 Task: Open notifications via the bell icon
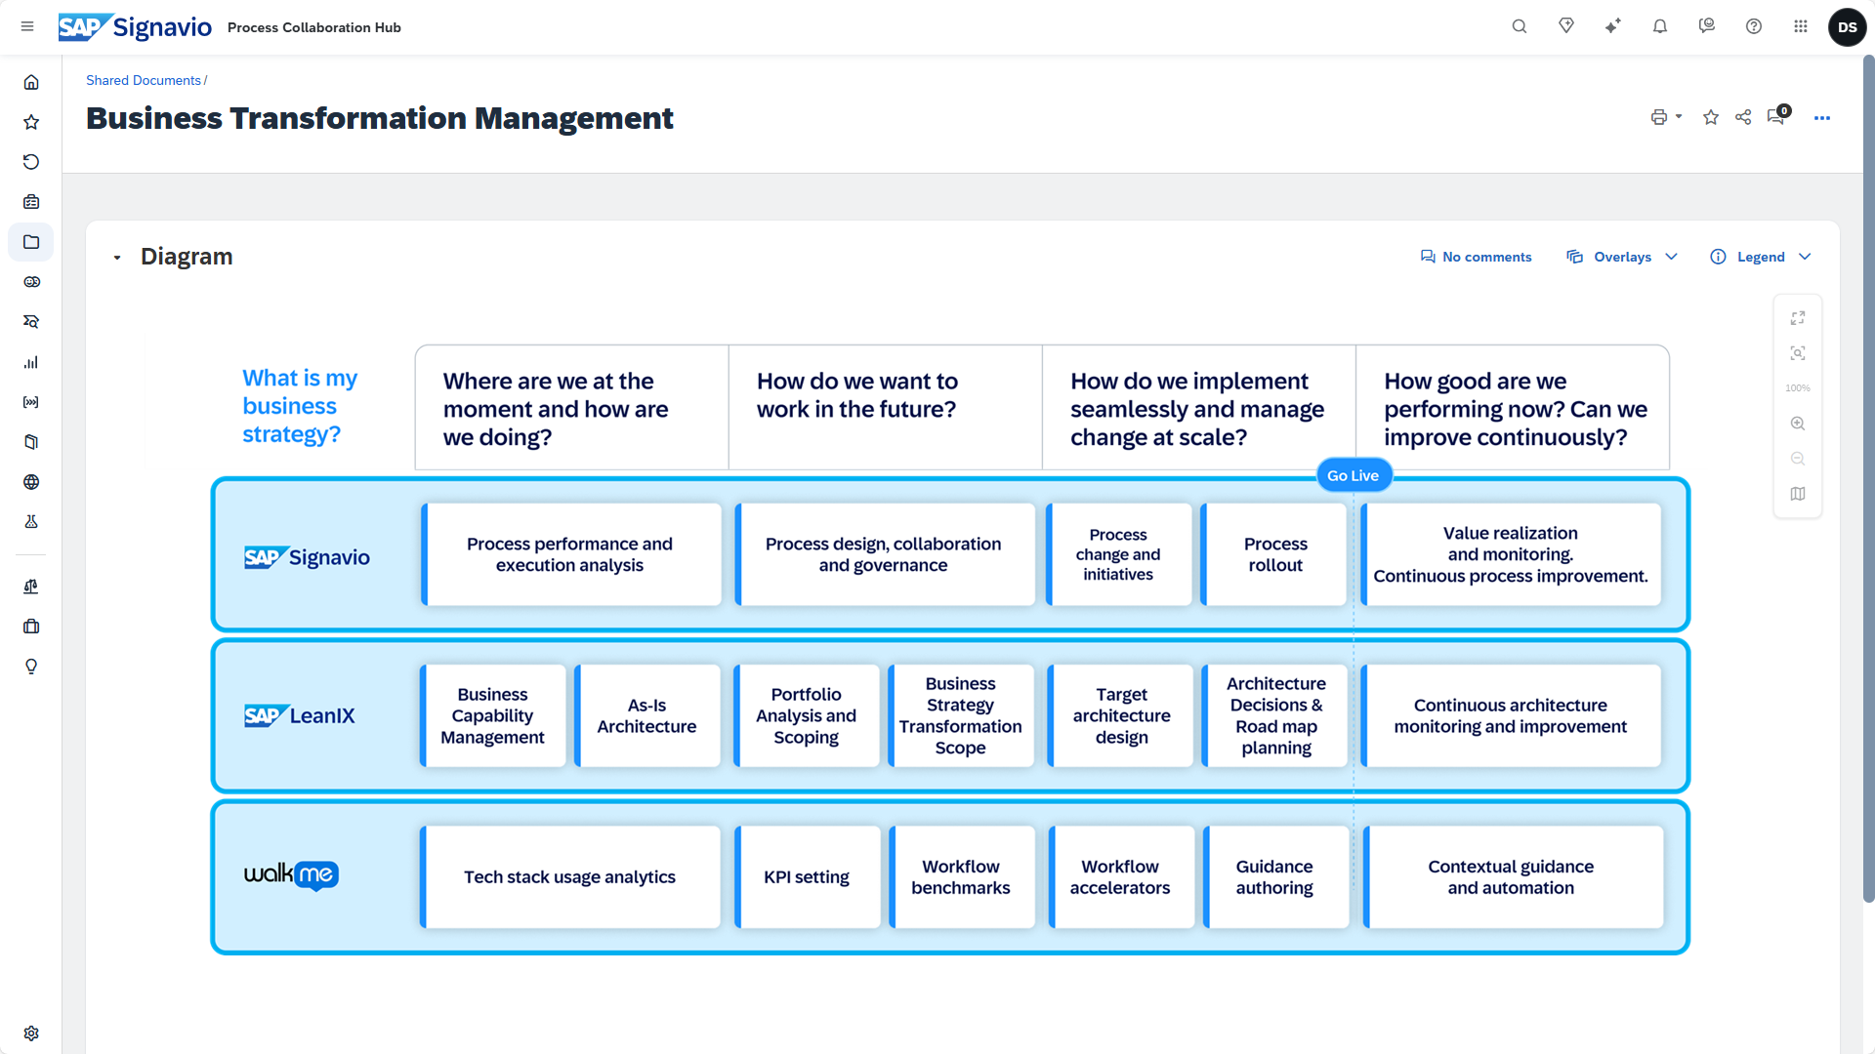point(1660,26)
